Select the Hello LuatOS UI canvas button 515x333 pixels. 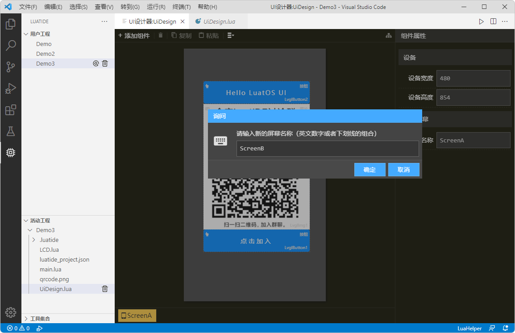(x=257, y=92)
